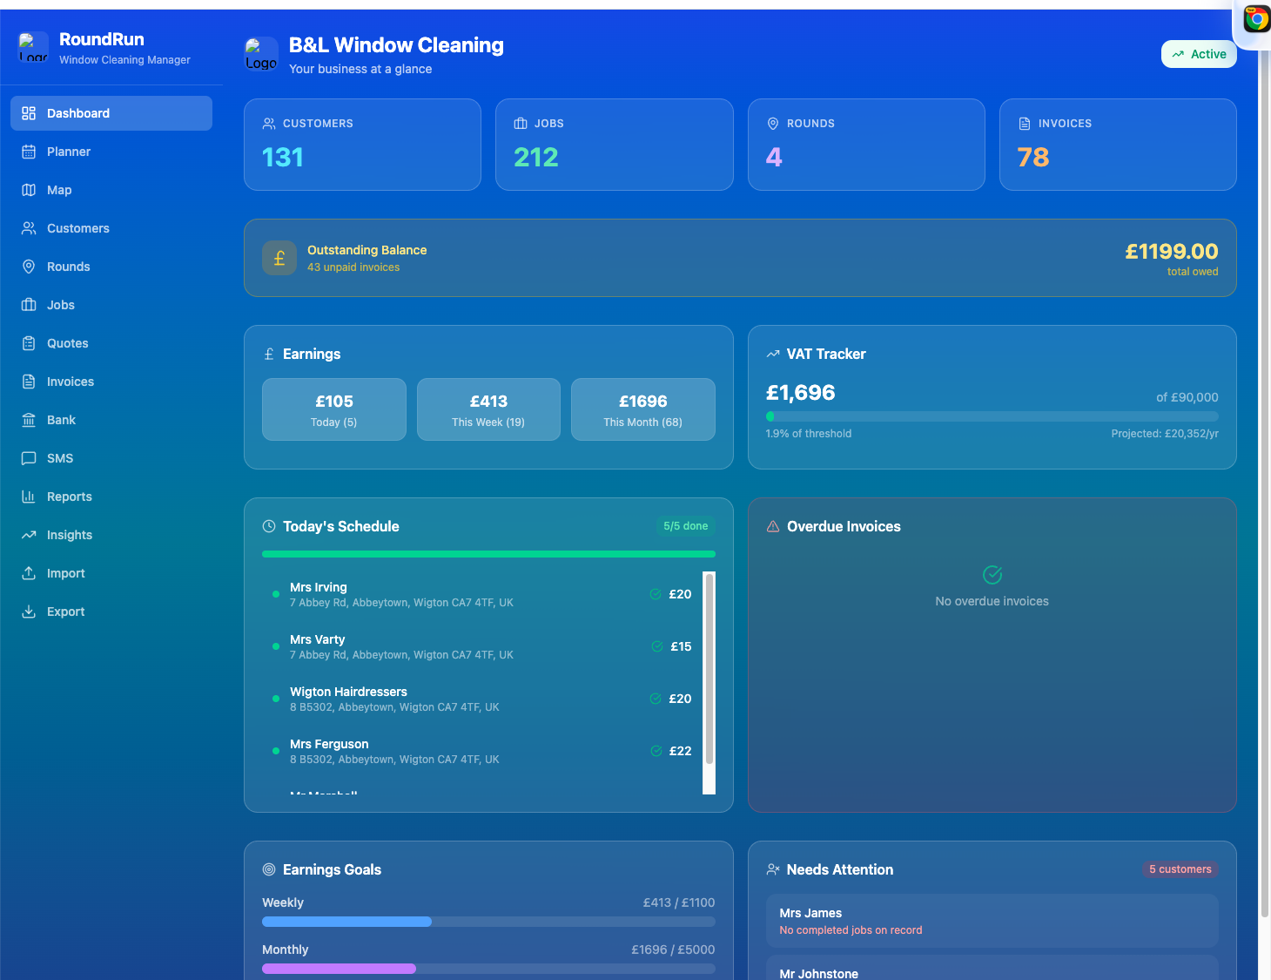Click the B&L Window Cleaning logo image
The image size is (1271, 980).
261,54
